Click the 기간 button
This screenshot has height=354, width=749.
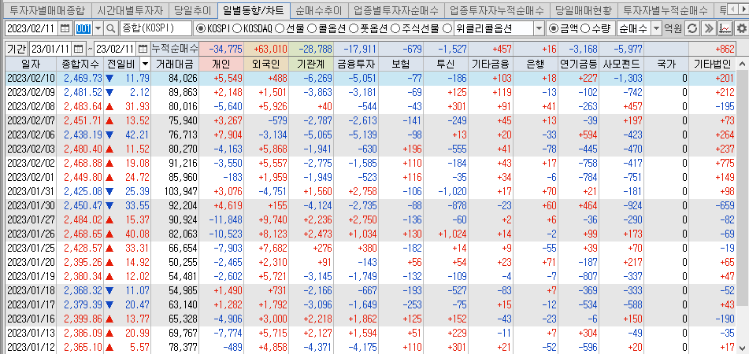(x=17, y=49)
